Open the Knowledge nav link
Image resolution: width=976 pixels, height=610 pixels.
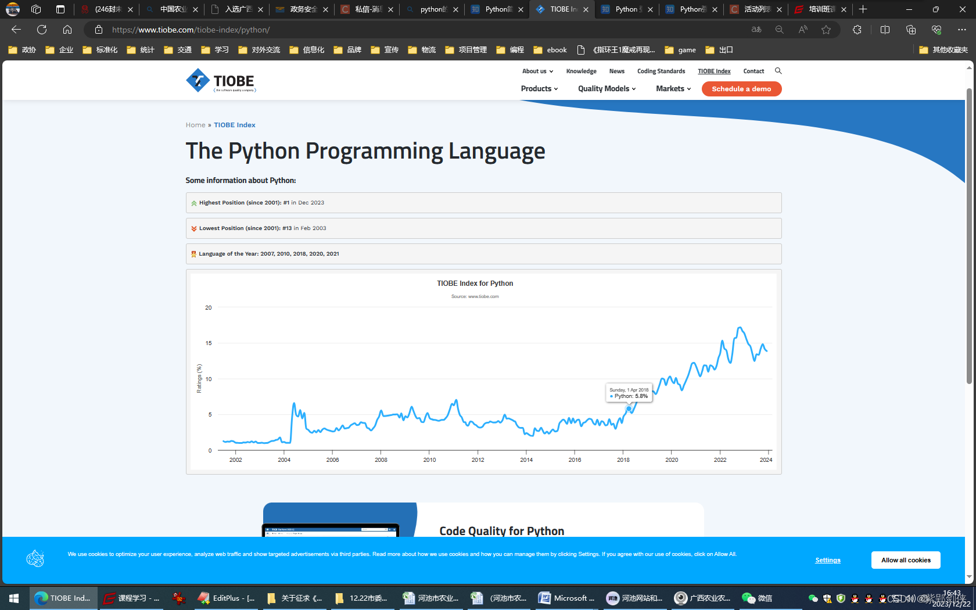[x=581, y=71]
